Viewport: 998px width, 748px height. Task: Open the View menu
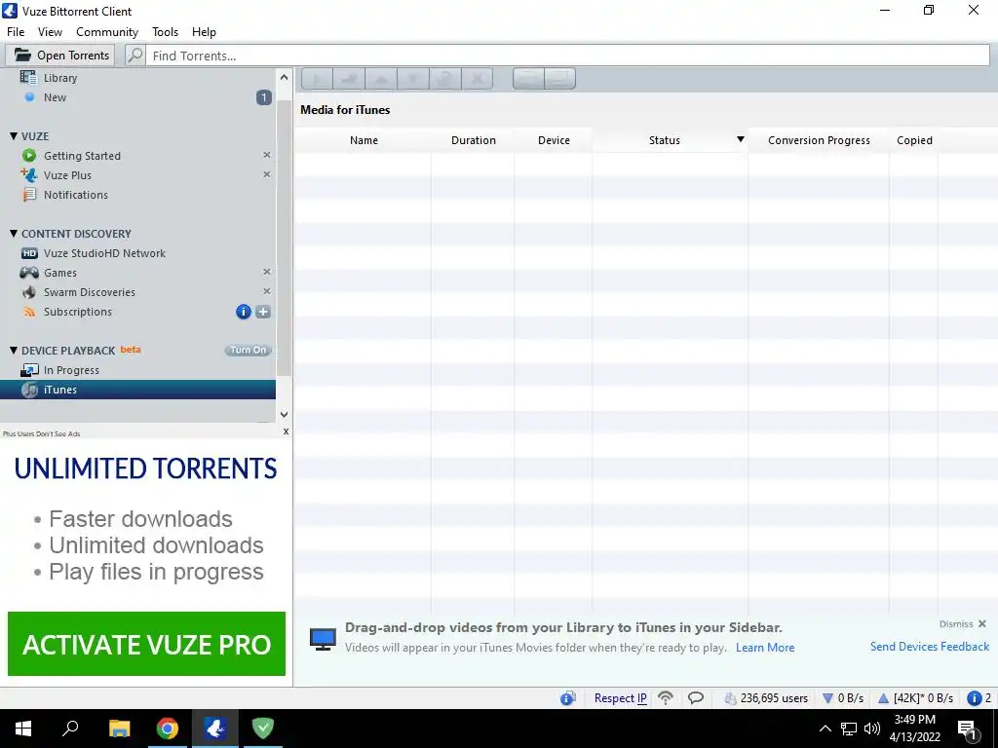click(x=50, y=32)
